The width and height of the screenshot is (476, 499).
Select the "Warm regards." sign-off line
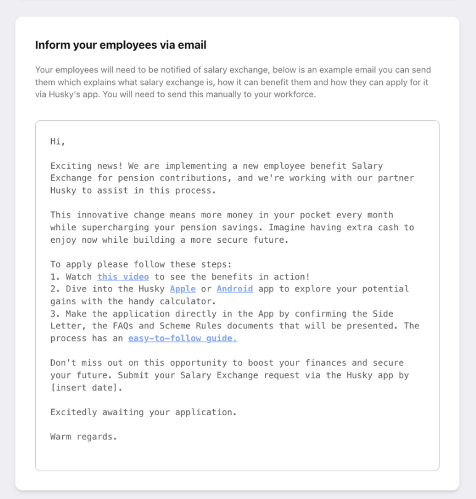(83, 437)
